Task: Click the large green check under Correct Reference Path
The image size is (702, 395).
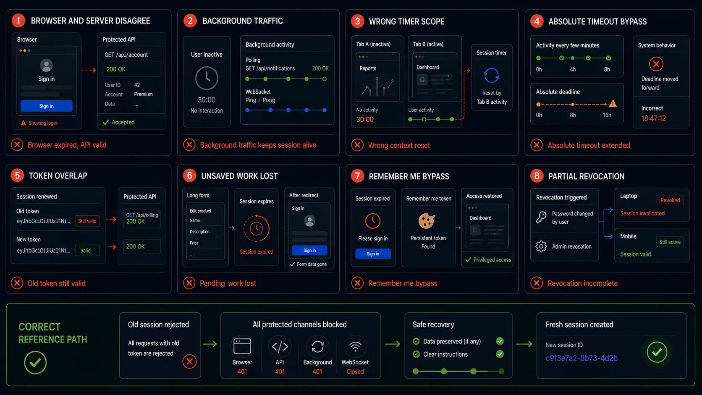Action: 35,362
